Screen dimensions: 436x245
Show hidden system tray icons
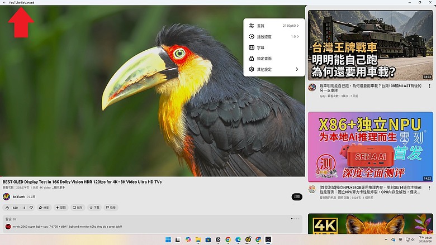click(386, 240)
